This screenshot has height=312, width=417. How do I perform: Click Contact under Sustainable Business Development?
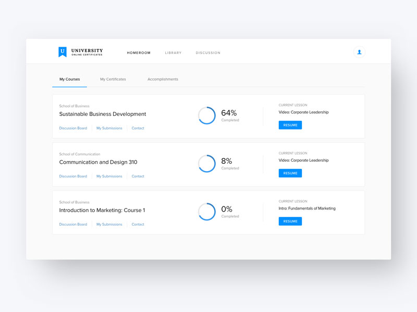tap(138, 128)
